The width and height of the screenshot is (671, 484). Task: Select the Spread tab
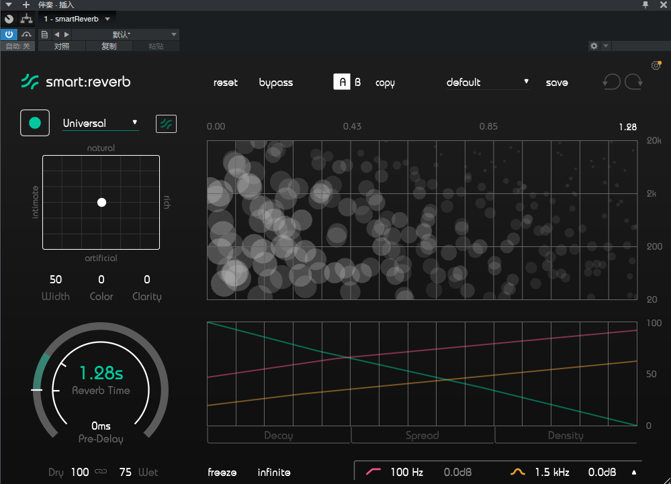click(x=422, y=435)
